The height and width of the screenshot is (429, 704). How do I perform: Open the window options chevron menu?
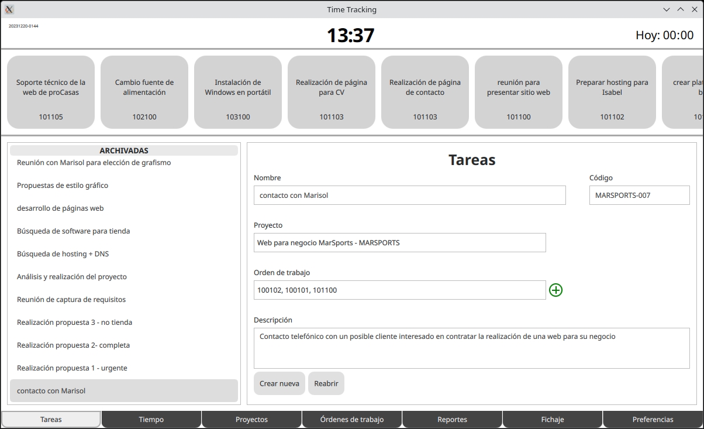point(667,9)
